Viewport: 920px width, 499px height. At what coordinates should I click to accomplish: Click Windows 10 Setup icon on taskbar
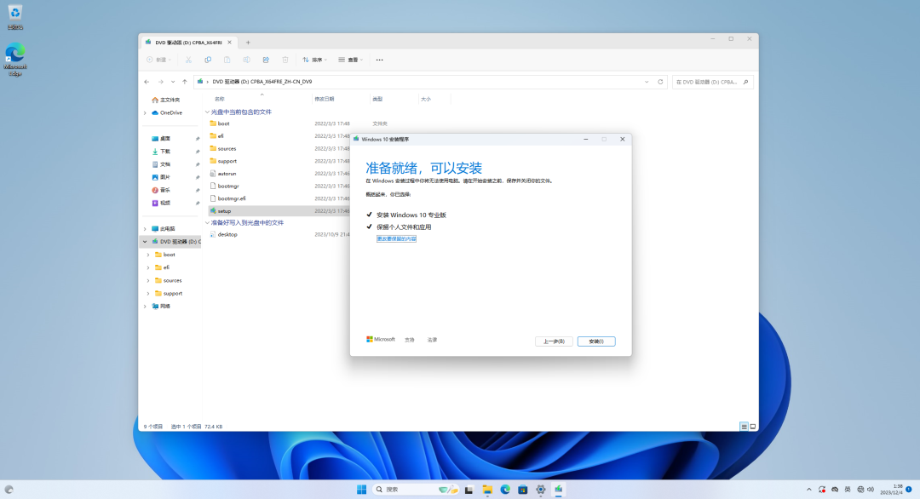(x=559, y=490)
